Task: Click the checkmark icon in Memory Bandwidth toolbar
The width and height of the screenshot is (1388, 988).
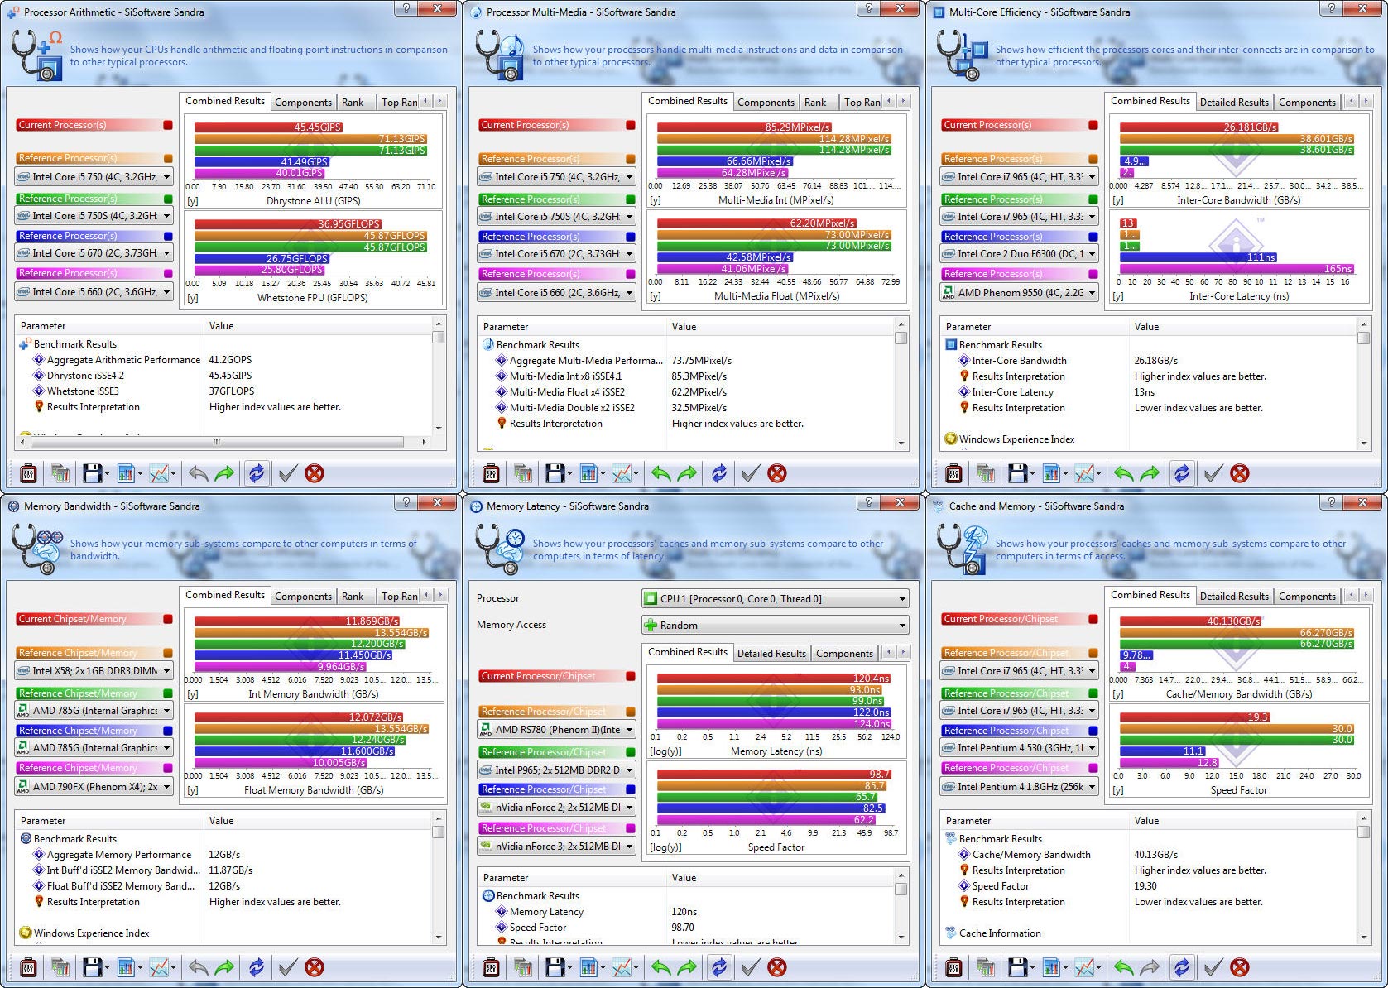Action: 287,967
